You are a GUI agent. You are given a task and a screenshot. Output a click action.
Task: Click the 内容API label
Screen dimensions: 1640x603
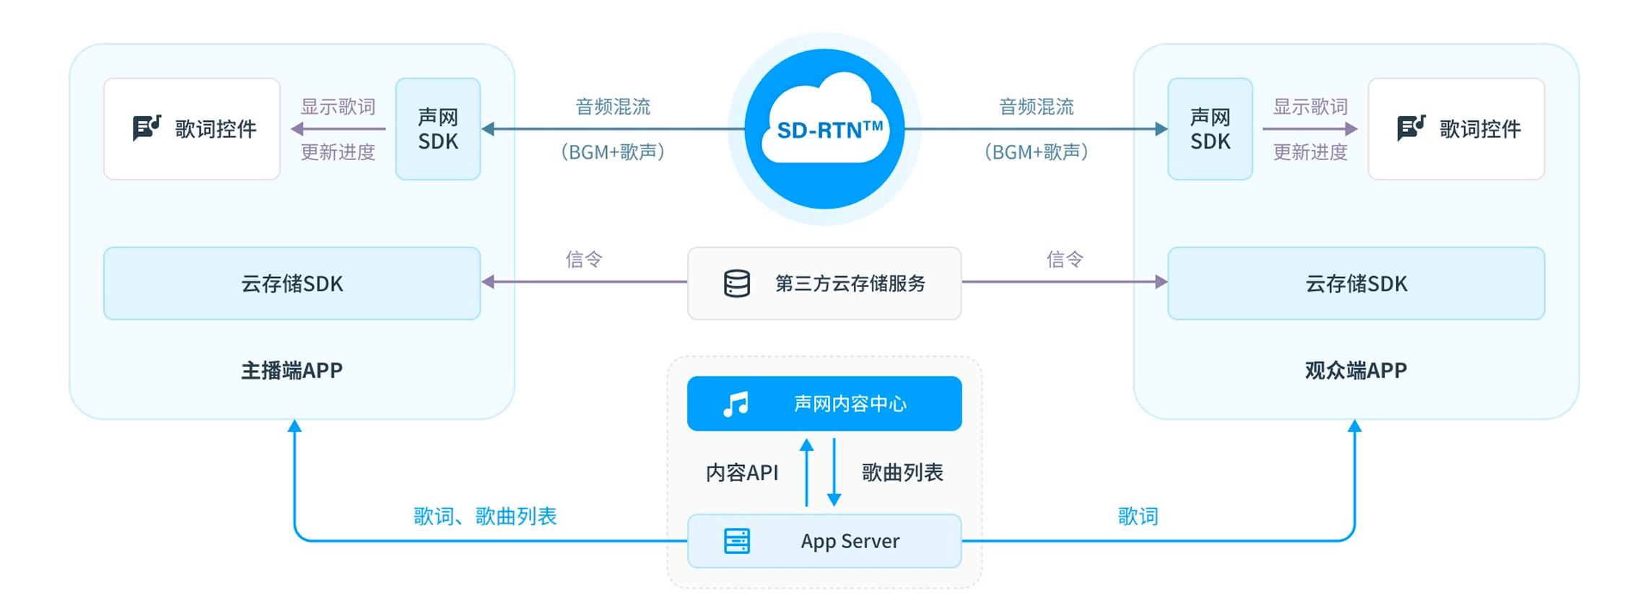(x=742, y=472)
